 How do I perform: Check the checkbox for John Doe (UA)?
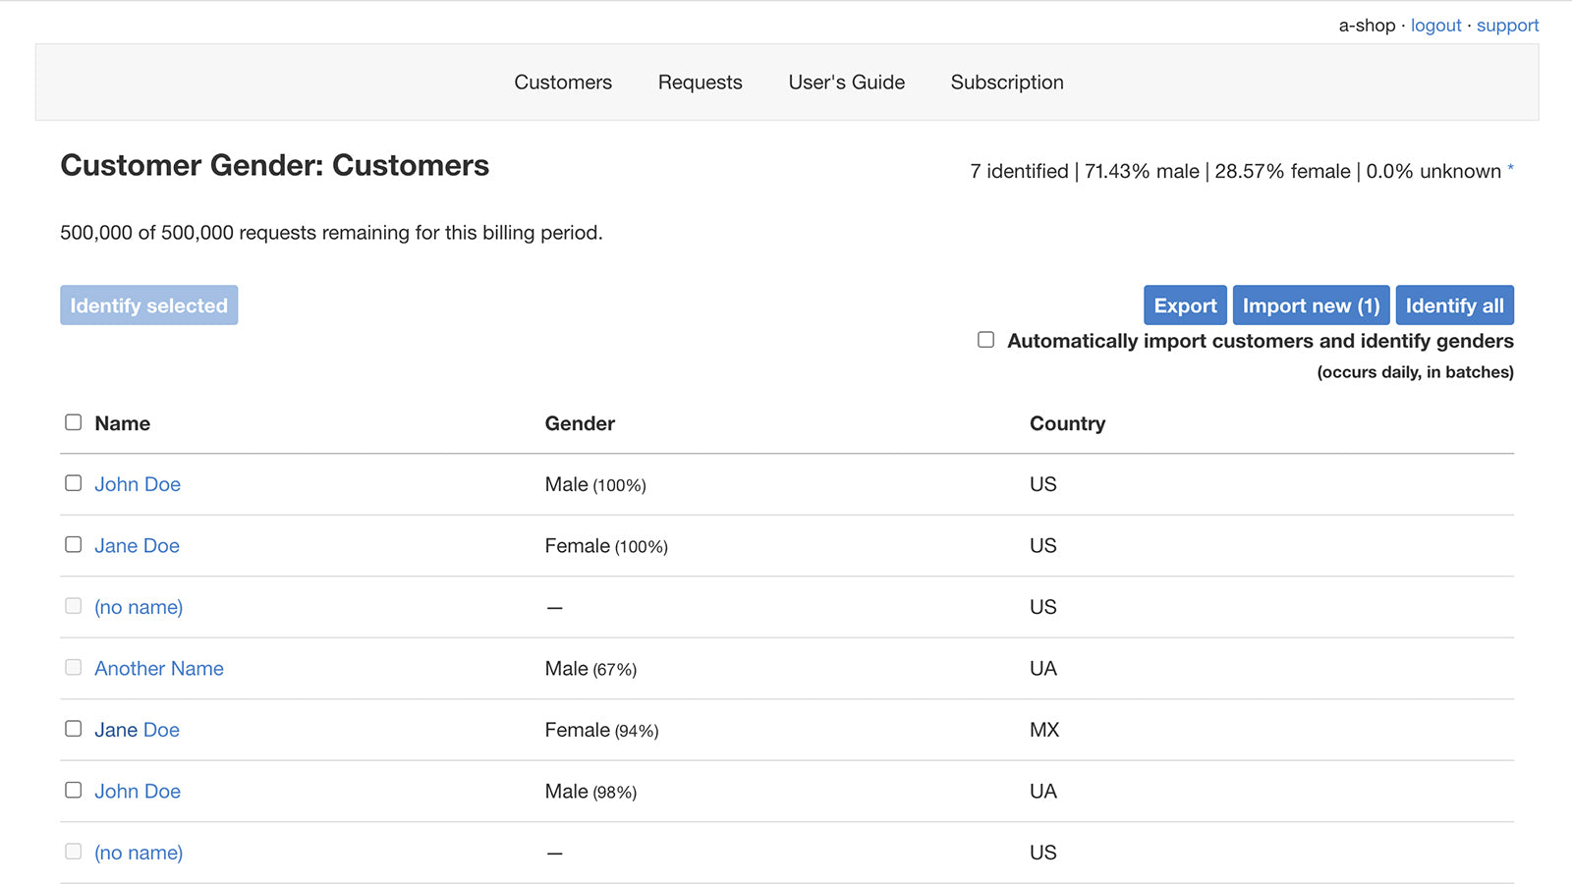click(73, 790)
